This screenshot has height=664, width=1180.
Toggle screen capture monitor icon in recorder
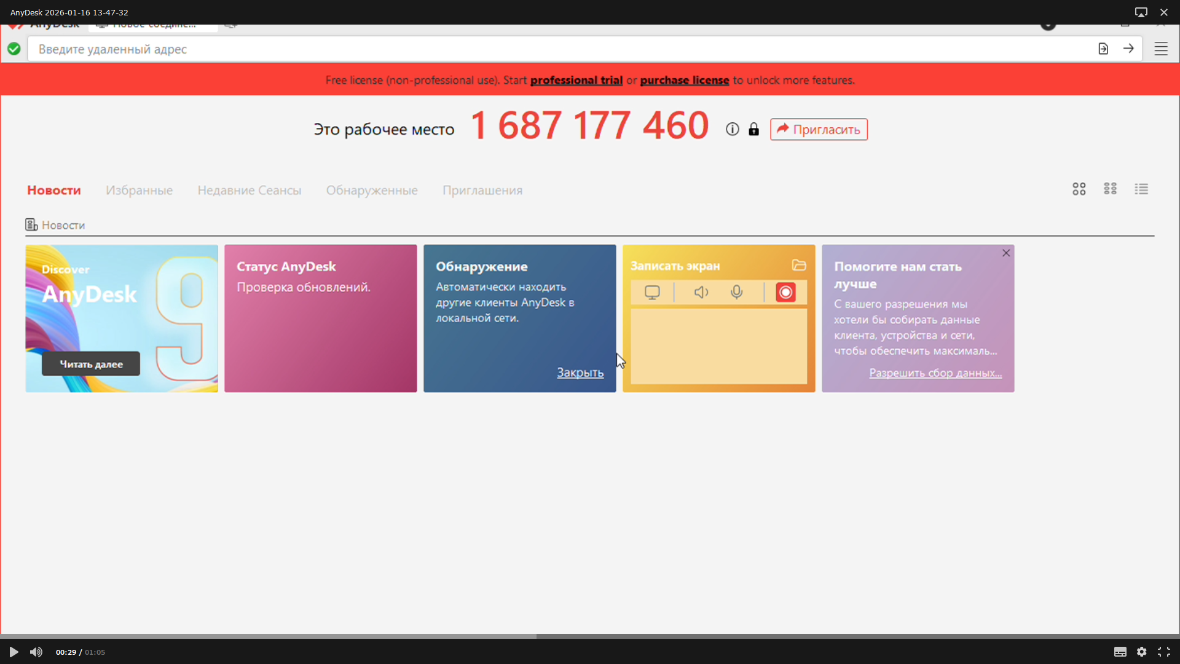click(652, 292)
